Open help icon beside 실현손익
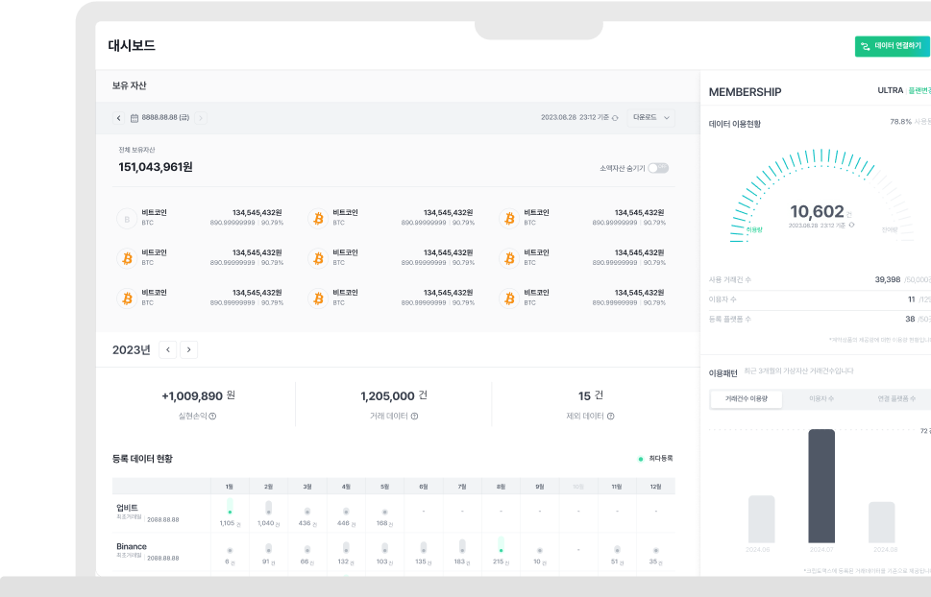This screenshot has width=931, height=597. click(x=212, y=416)
